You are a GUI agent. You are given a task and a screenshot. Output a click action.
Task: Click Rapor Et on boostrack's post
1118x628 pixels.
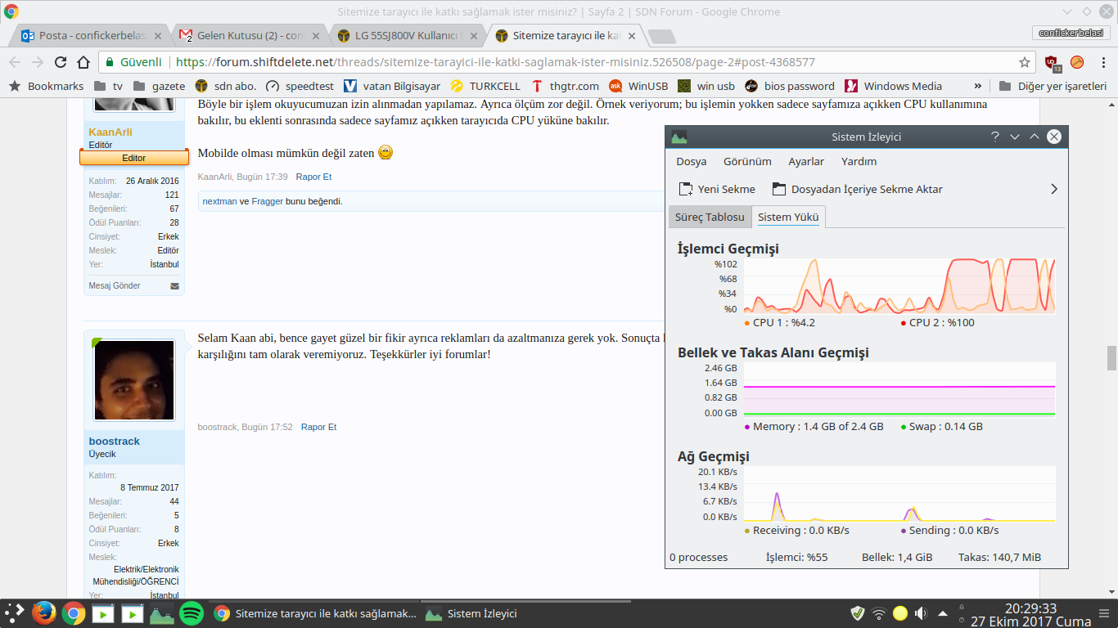tap(319, 427)
